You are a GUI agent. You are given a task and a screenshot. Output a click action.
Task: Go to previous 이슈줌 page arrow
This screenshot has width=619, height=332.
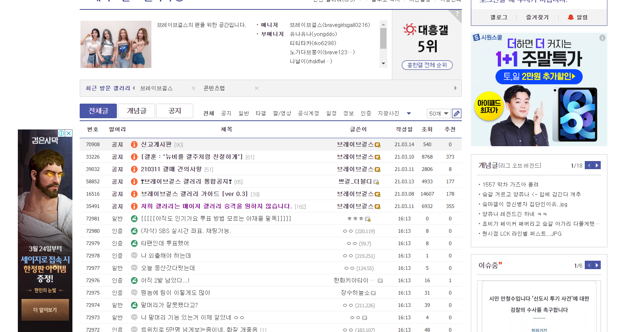[589, 265]
